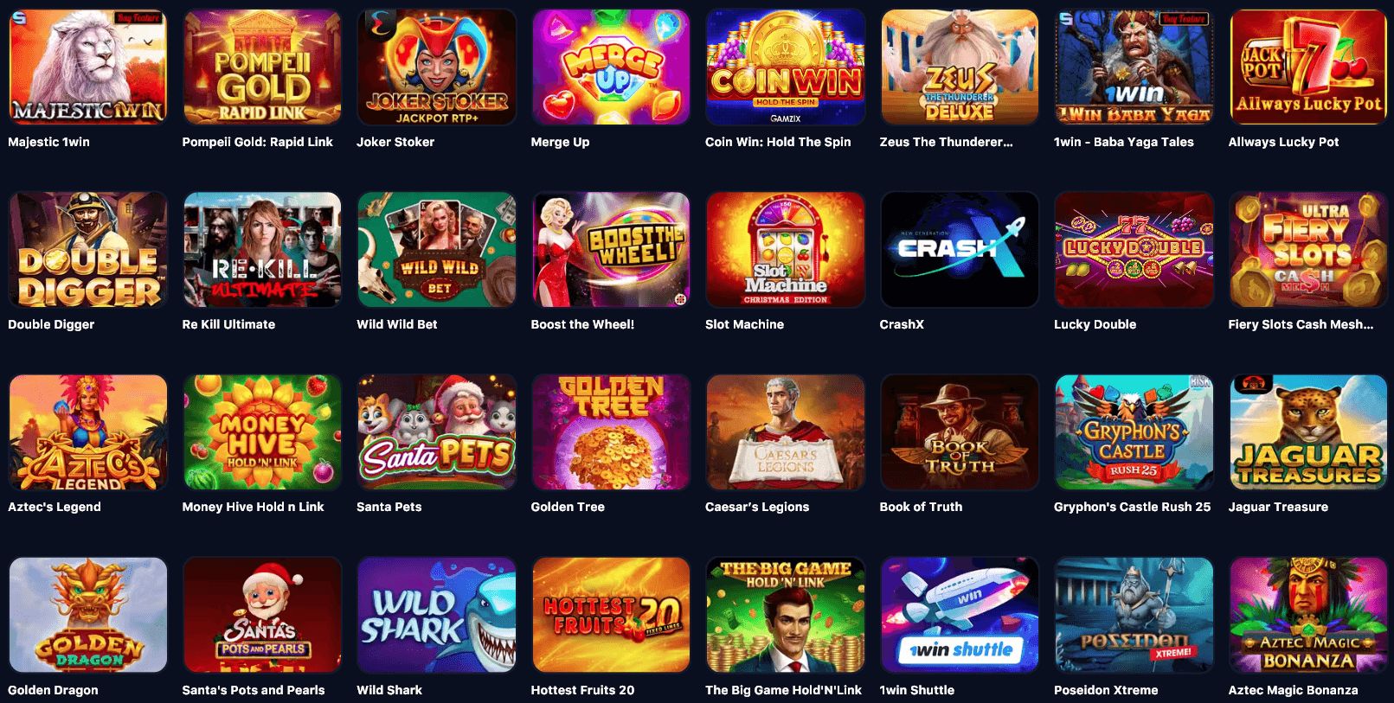Click the Lucky Double game thumbnail

tap(1134, 249)
